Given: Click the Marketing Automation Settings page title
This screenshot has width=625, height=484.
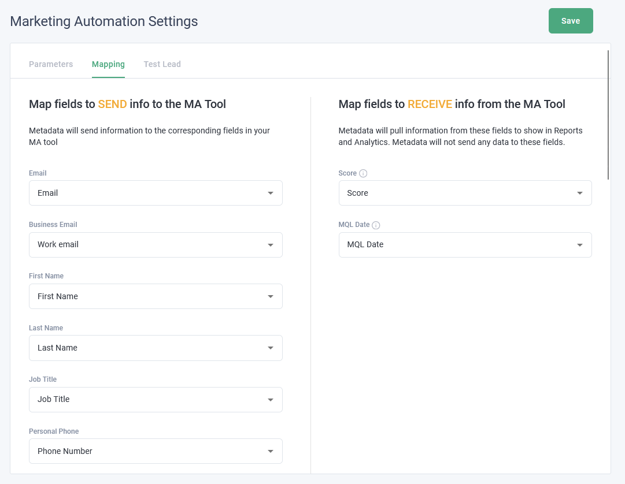Looking at the screenshot, I should click(104, 21).
